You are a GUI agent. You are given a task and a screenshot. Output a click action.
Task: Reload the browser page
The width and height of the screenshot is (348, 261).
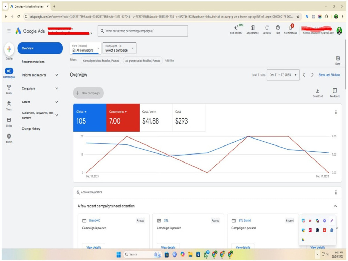[19, 17]
